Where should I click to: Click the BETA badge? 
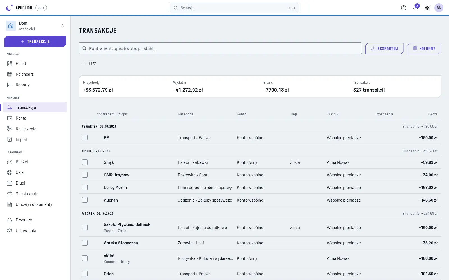pos(41,8)
